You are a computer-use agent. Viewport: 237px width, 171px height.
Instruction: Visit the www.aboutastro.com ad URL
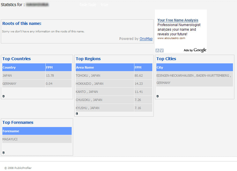(x=171, y=38)
